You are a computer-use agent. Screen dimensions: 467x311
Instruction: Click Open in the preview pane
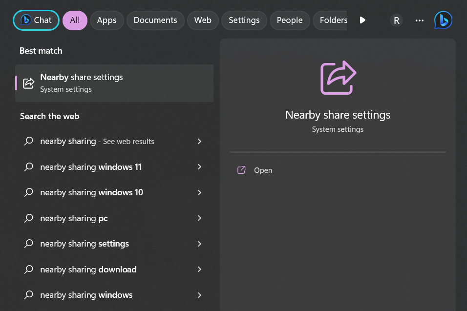263,170
